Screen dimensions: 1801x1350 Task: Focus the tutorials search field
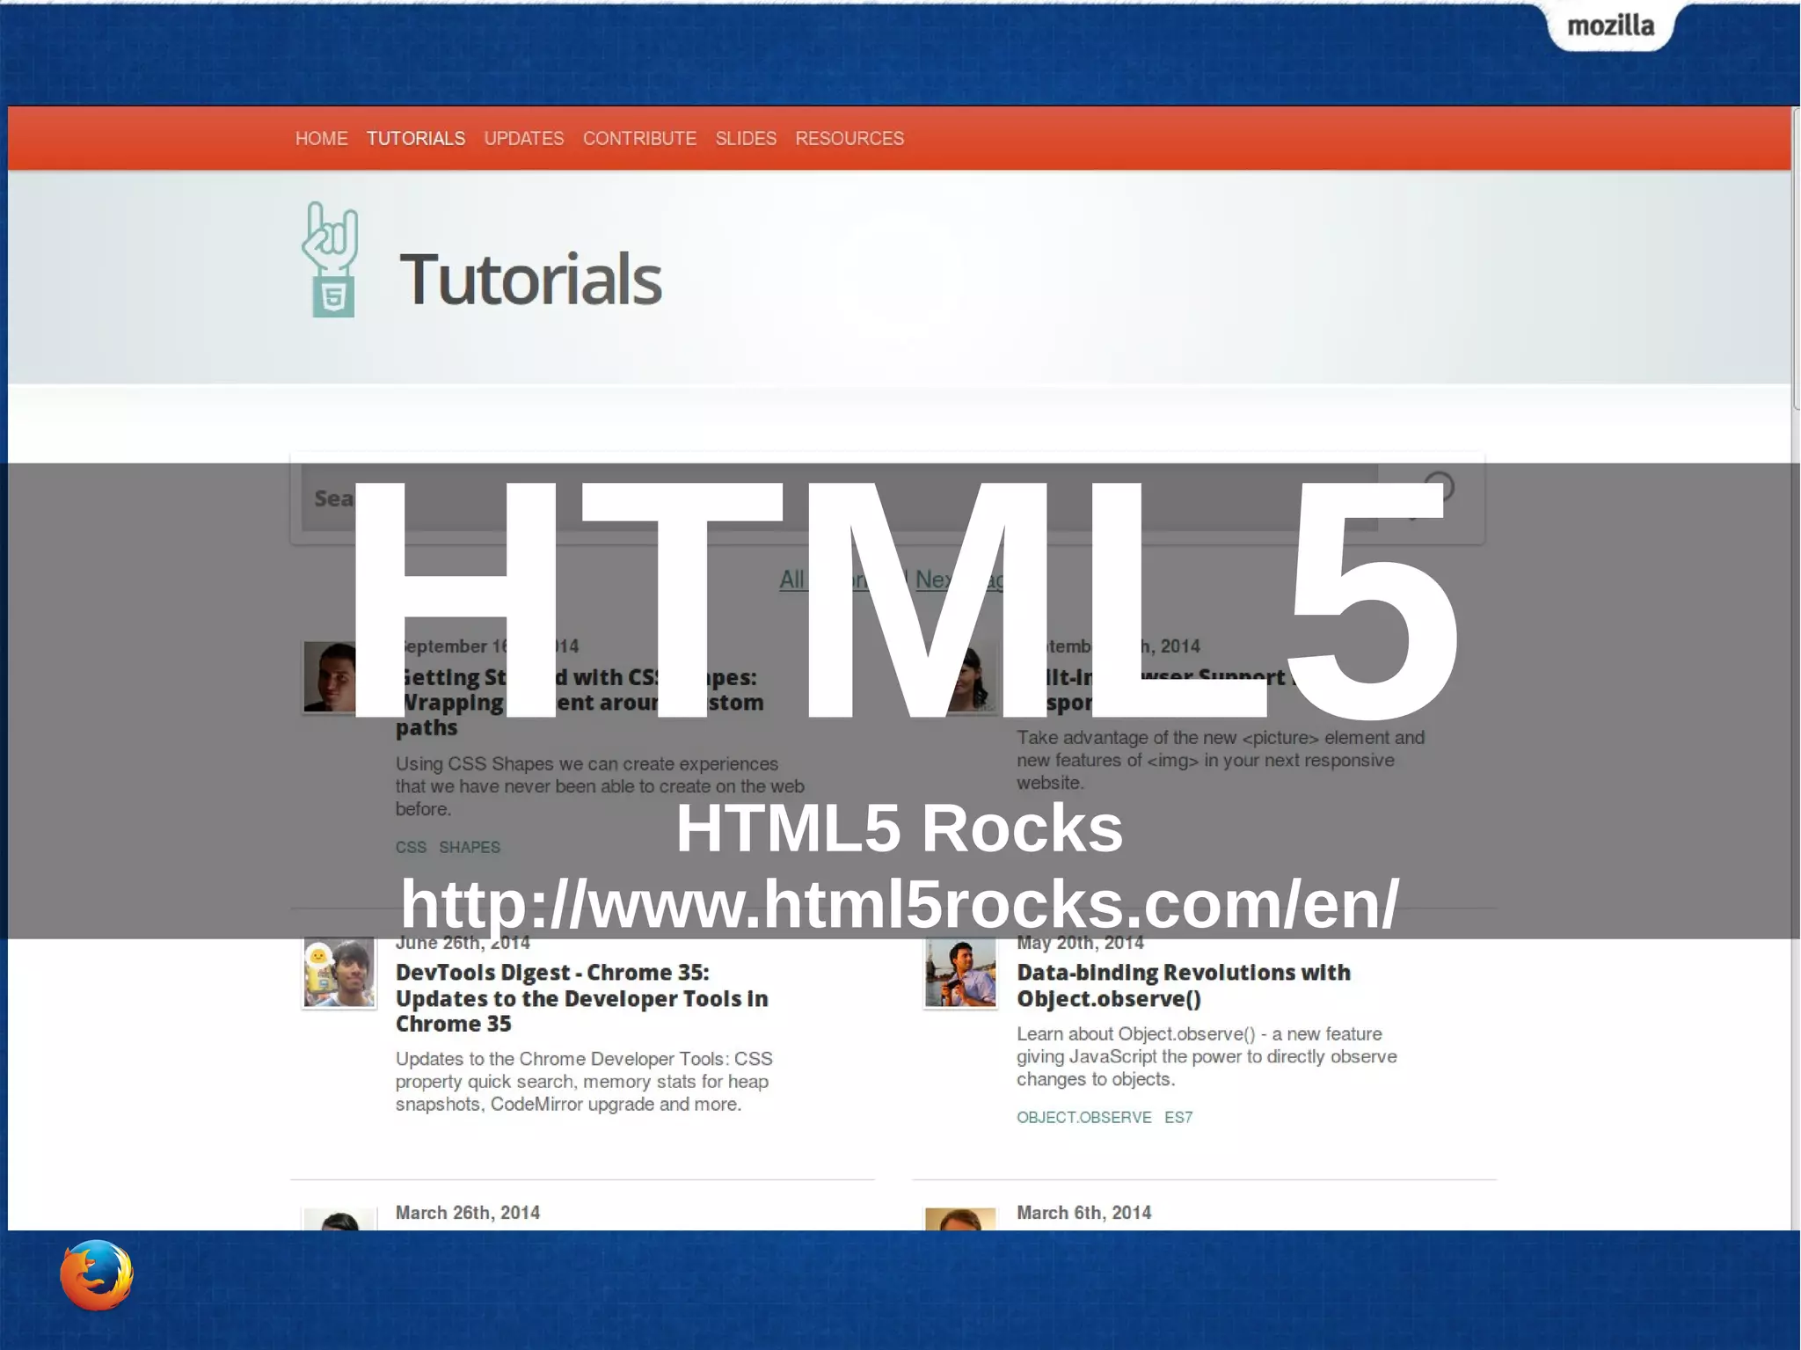[839, 498]
